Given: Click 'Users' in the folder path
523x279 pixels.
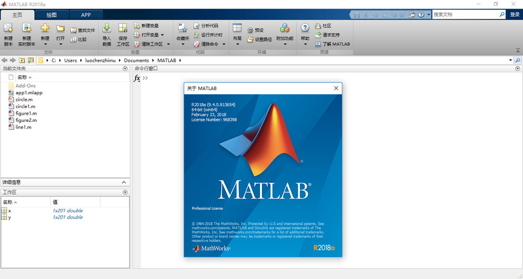Looking at the screenshot, I should pyautogui.click(x=70, y=60).
